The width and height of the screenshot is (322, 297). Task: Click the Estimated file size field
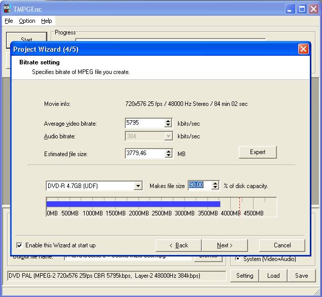145,154
